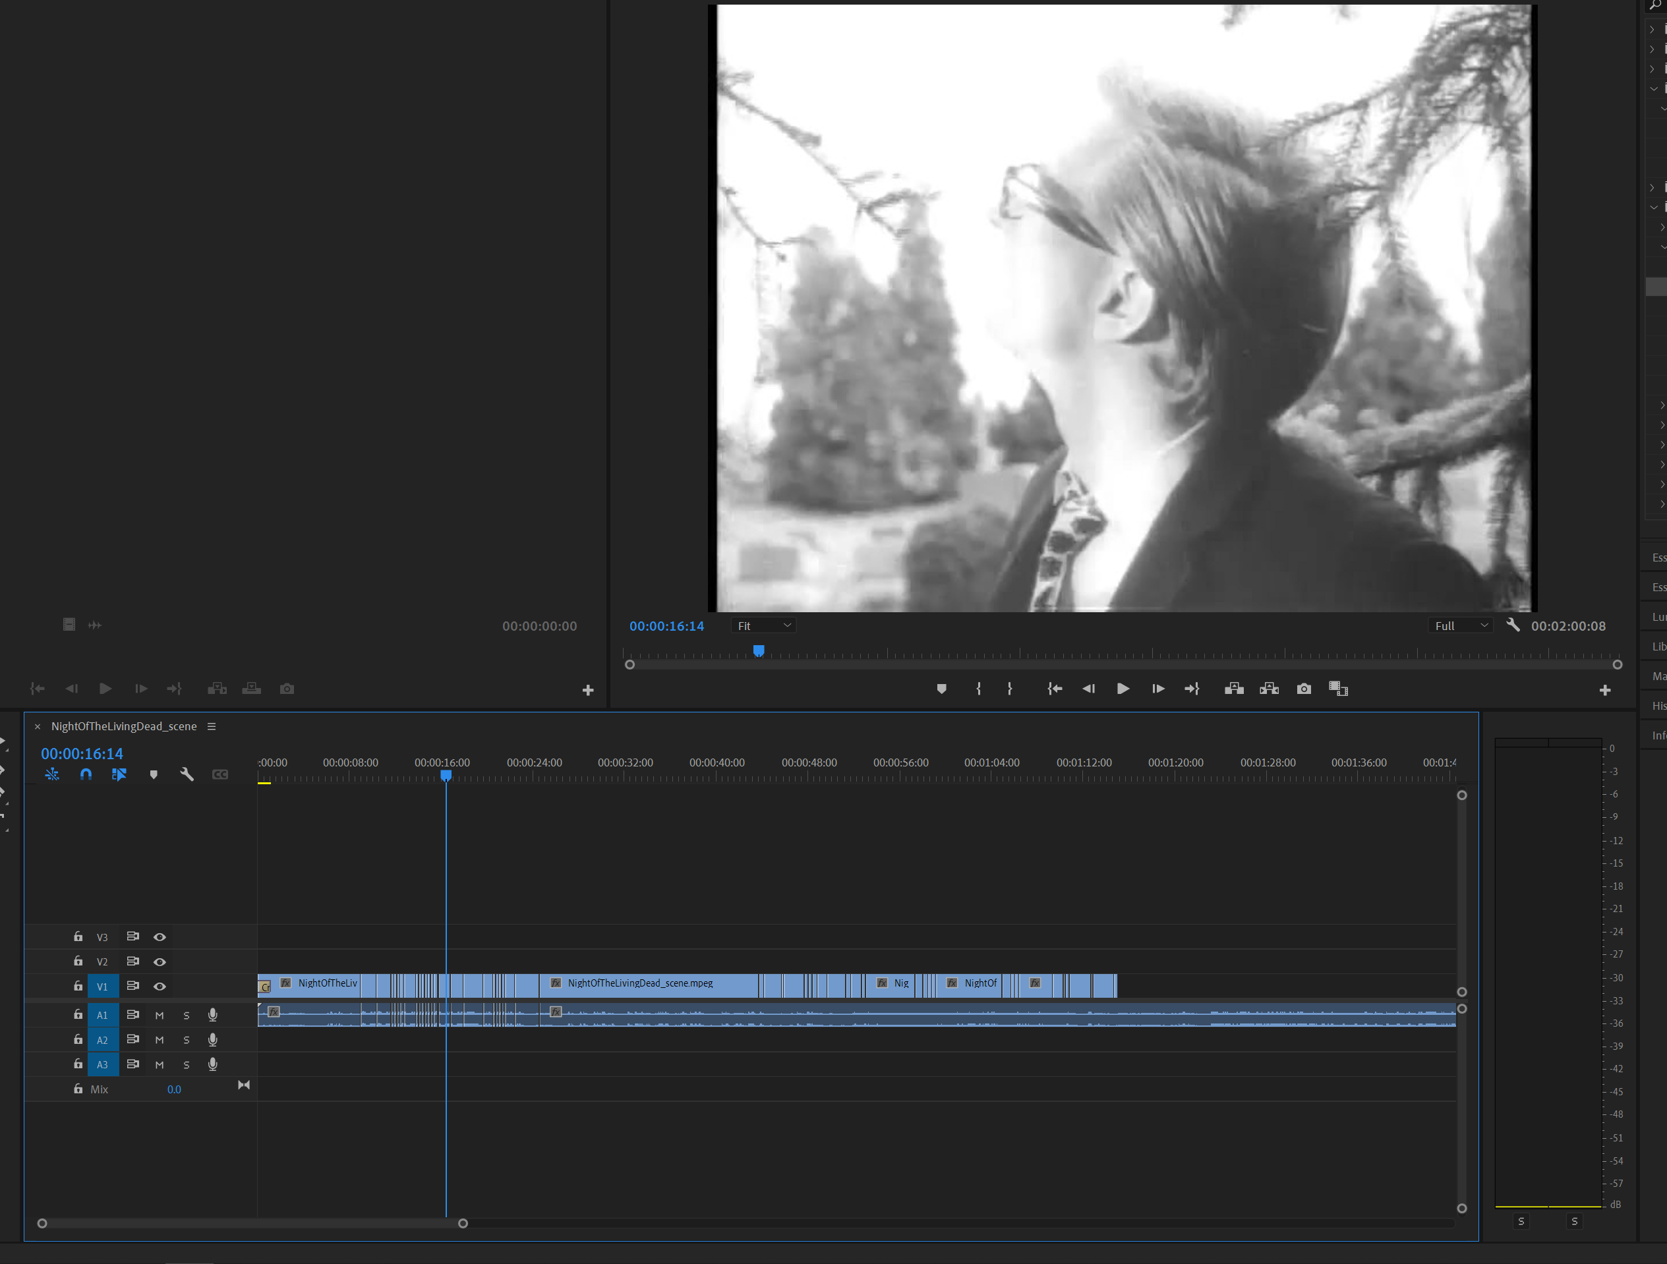Image resolution: width=1667 pixels, height=1264 pixels.
Task: Click Program Monitor playhead scrubber marker
Action: [759, 650]
